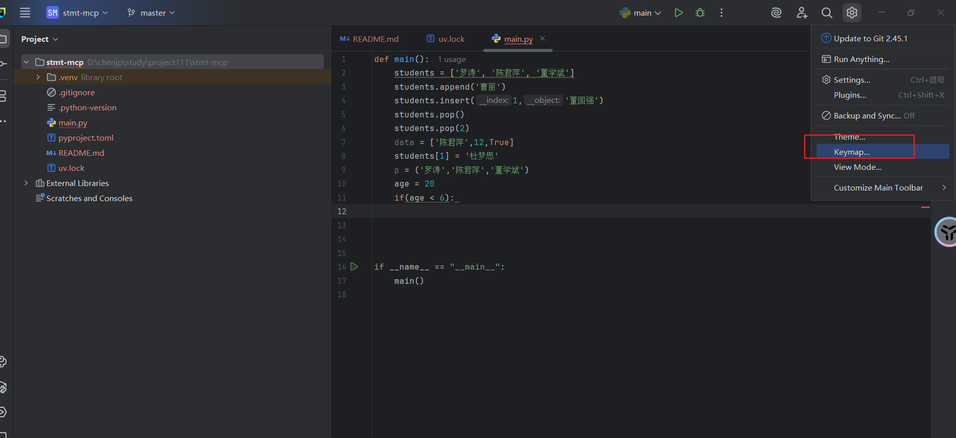Expand External Libraries node

coord(26,183)
